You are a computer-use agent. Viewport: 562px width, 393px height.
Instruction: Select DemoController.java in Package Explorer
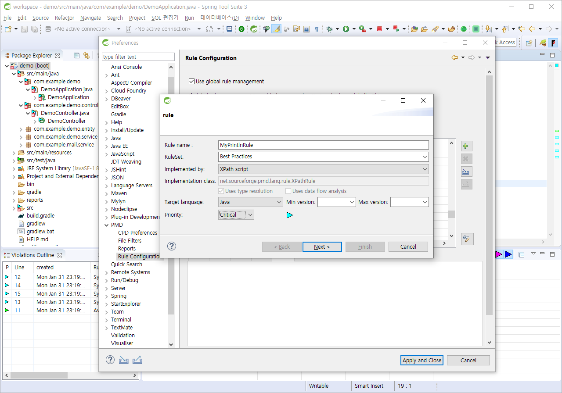click(x=65, y=113)
